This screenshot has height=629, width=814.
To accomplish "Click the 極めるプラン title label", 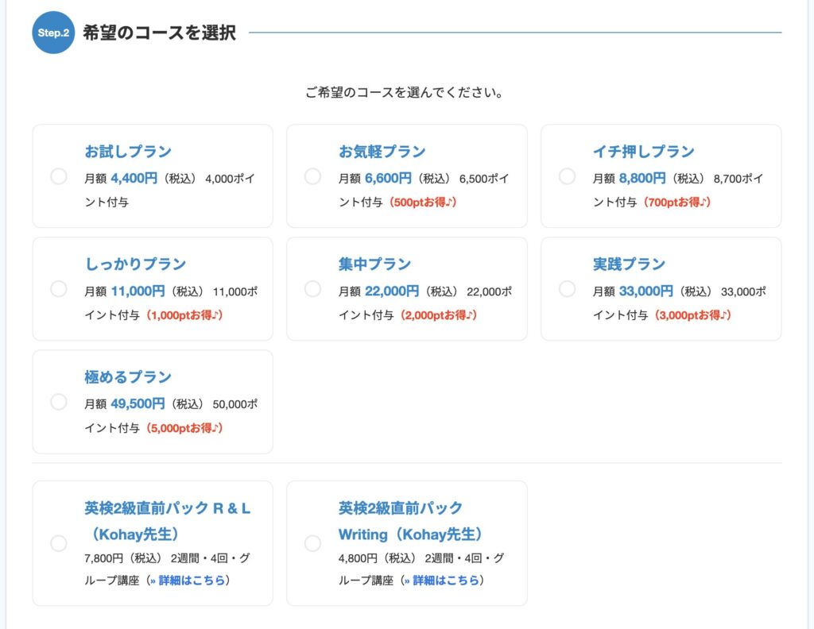I will (x=128, y=377).
